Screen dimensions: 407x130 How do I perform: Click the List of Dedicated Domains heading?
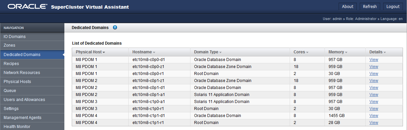97,43
